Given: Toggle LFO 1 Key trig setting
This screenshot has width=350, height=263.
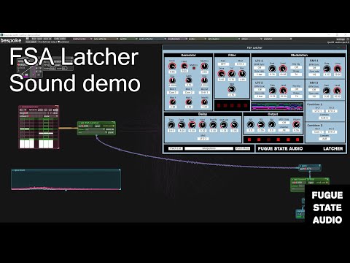Looking at the screenshot, I should tap(296, 67).
